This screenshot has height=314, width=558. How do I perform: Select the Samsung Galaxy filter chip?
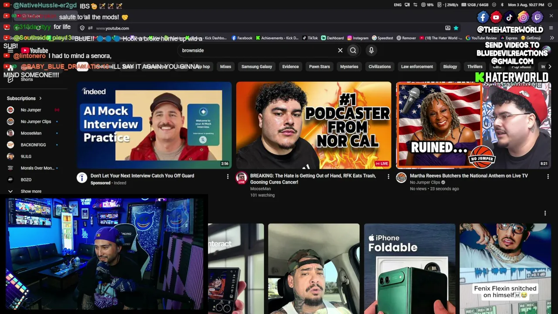257,67
